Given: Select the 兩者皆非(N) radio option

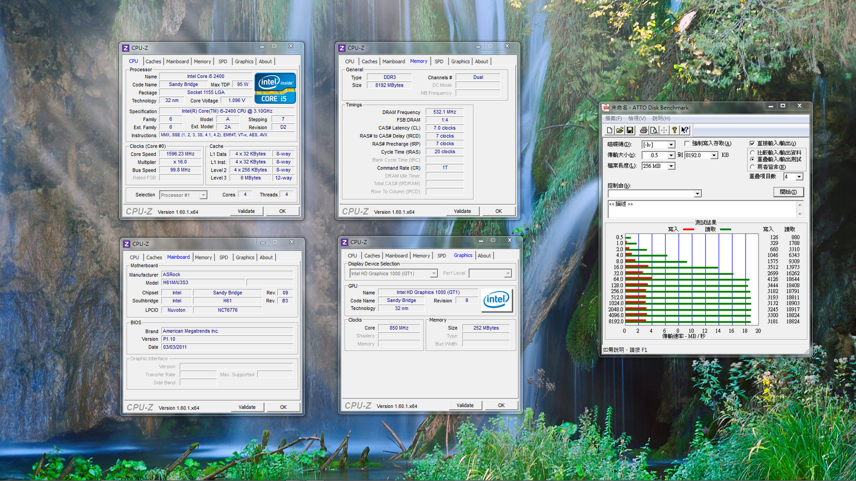Looking at the screenshot, I should point(752,167).
